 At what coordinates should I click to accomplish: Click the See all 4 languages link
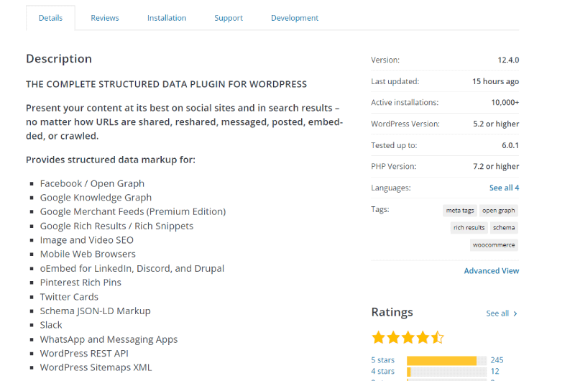click(505, 188)
